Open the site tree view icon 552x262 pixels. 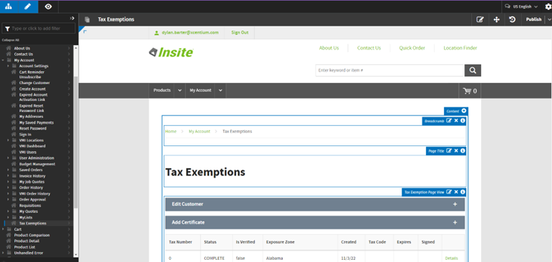point(9,6)
